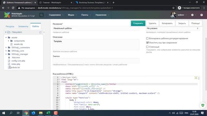Open the Содержимое menu

[x=56, y=15]
